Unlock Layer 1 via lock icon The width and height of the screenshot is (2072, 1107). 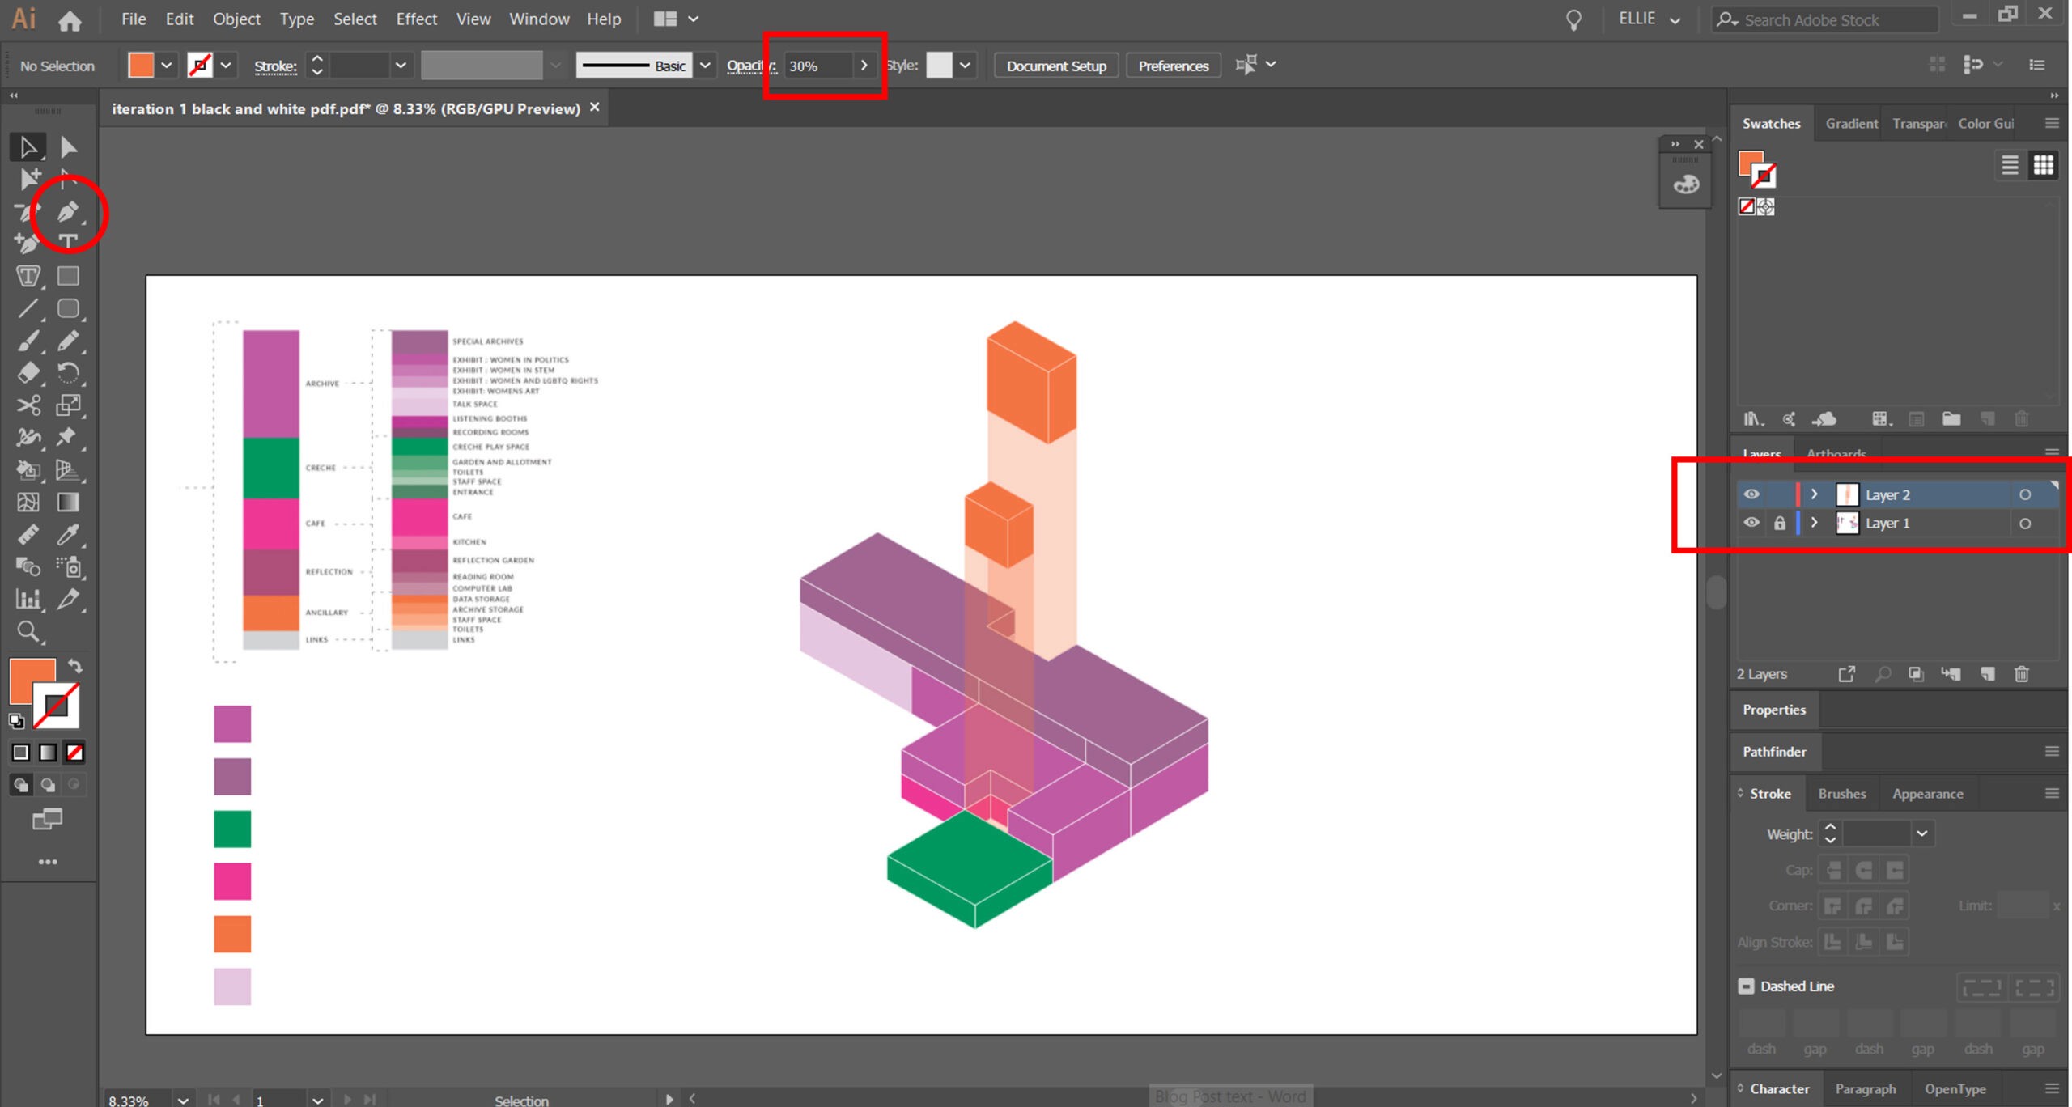tap(1779, 524)
